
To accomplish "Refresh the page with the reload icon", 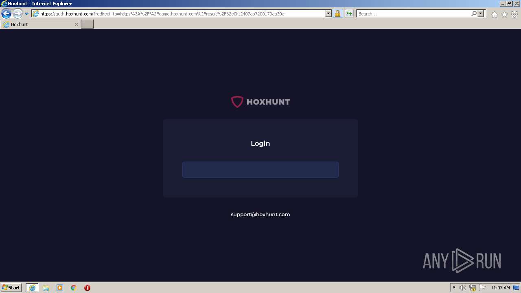I will [x=349, y=14].
